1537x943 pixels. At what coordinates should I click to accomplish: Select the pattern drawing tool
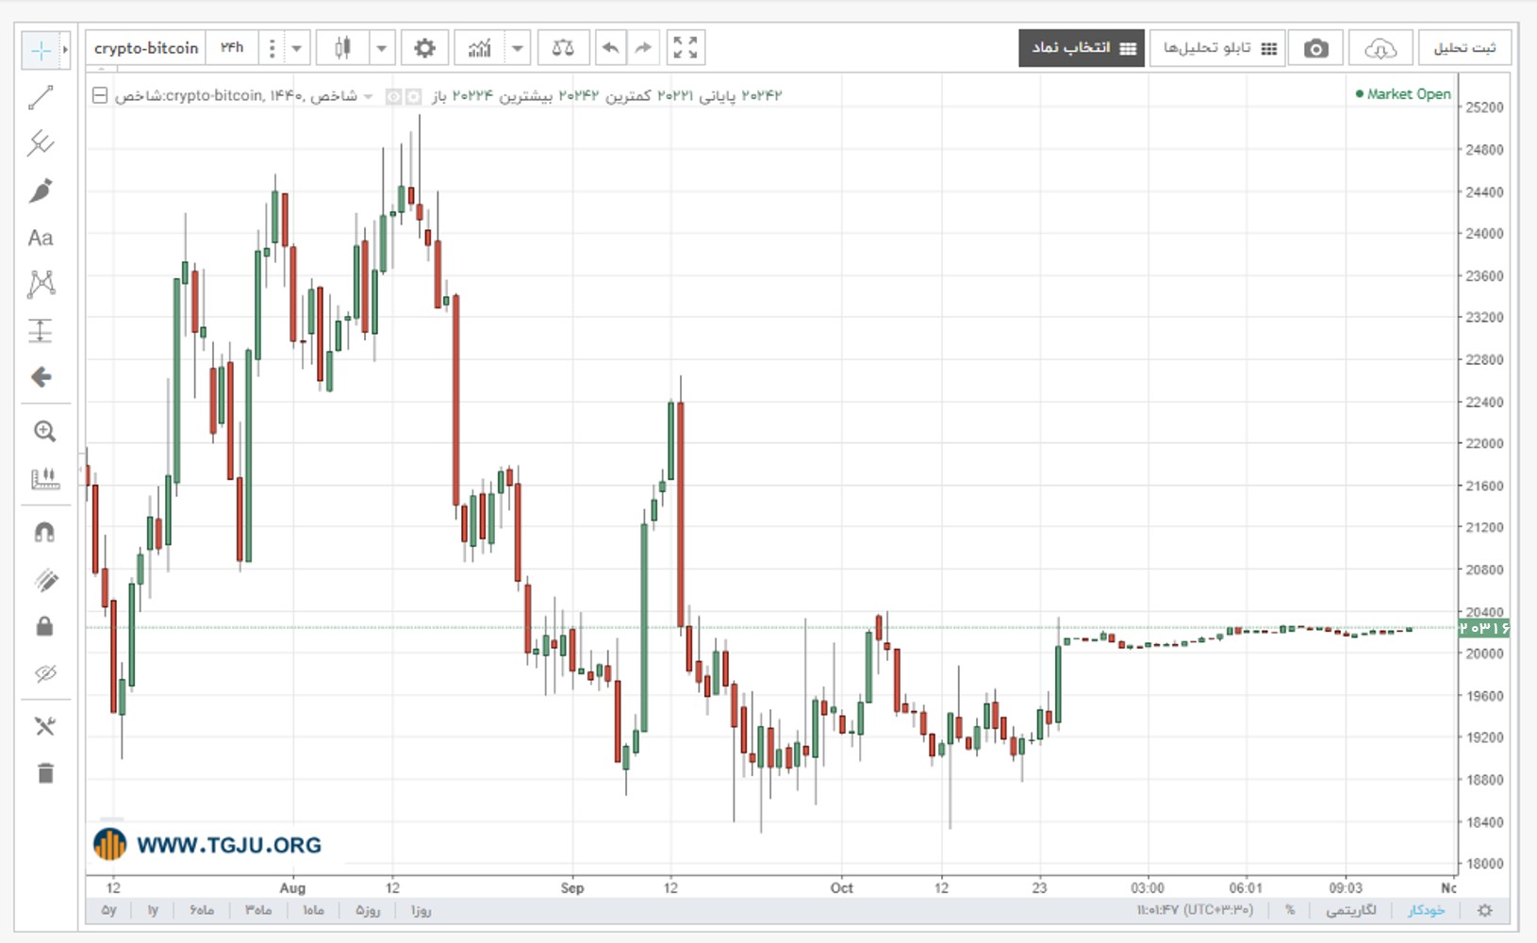tap(41, 284)
